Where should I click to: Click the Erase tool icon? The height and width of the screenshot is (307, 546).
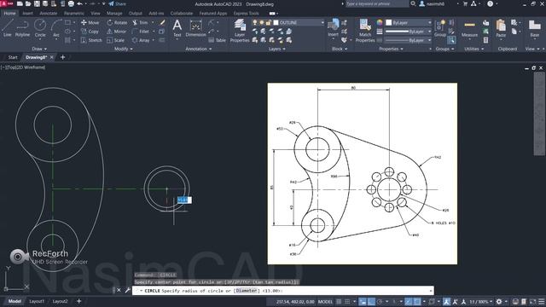point(162,22)
